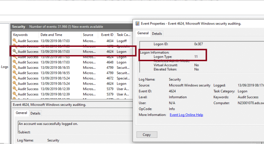The image size is (264, 144).
Task: Click the Task Category column header
Action: click(x=124, y=35)
